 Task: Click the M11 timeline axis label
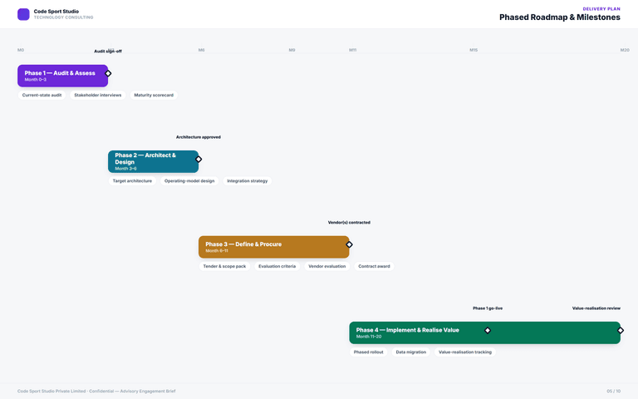click(x=352, y=50)
